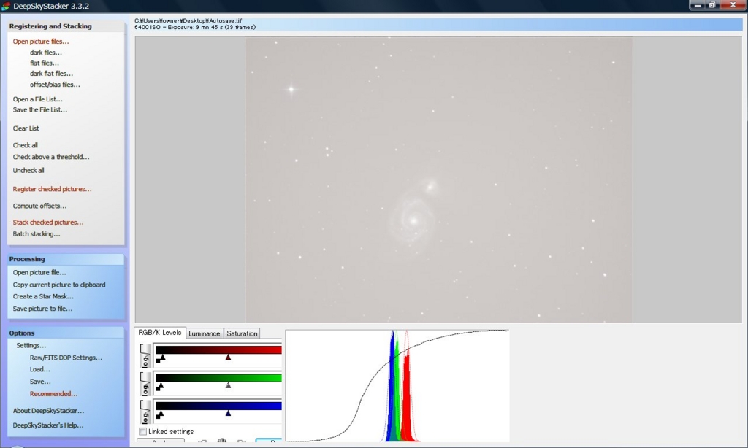Click Save under Settings
This screenshot has height=448, width=748.
click(40, 382)
